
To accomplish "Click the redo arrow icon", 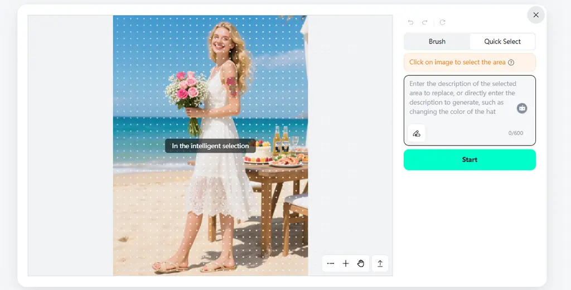I will coord(424,22).
